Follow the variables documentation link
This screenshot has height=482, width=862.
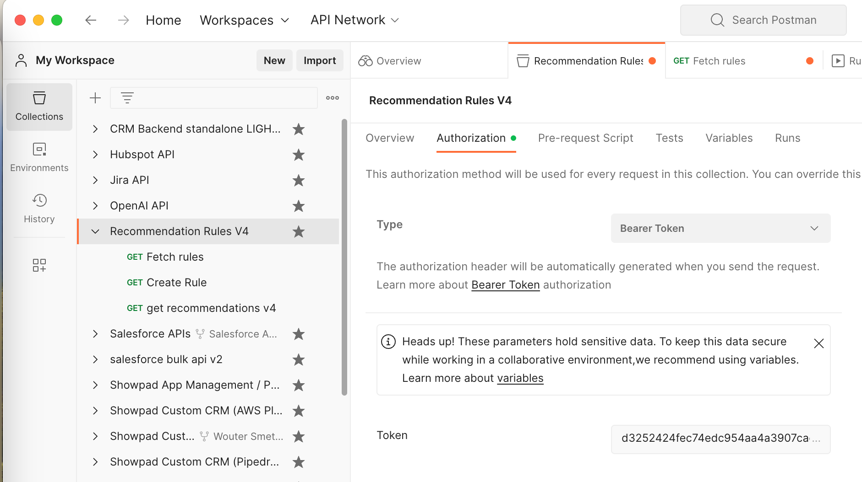click(520, 378)
